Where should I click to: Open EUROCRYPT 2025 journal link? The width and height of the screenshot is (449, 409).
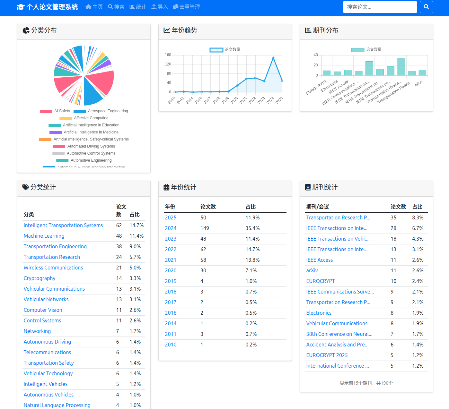327,355
